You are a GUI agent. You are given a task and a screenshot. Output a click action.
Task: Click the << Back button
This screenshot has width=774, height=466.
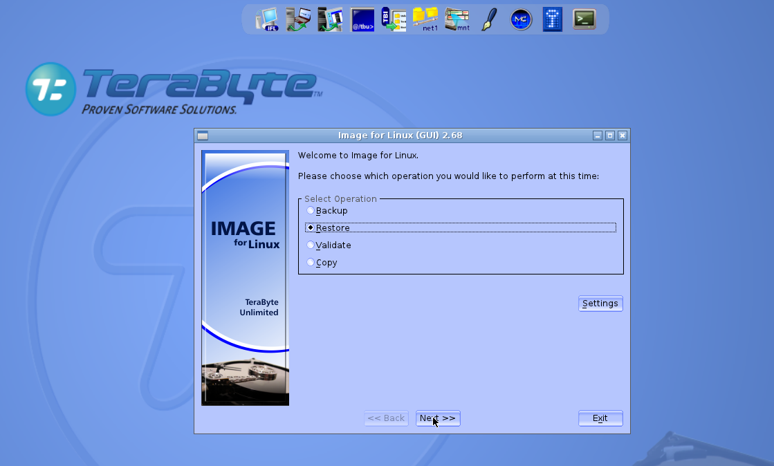coord(386,418)
